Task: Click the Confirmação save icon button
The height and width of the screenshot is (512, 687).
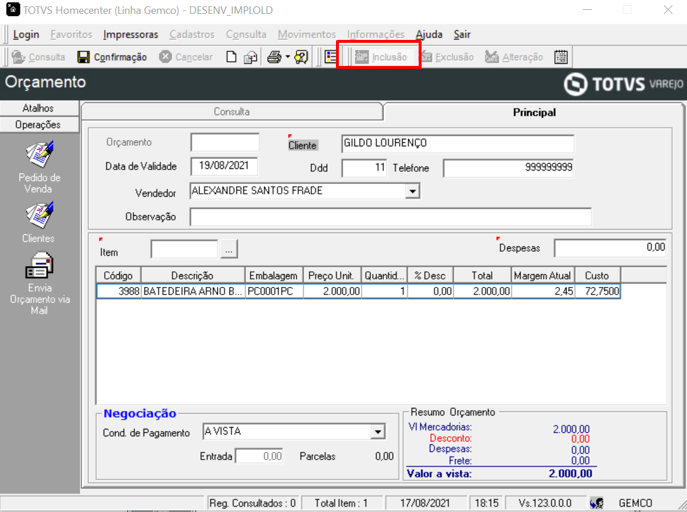Action: pos(112,57)
